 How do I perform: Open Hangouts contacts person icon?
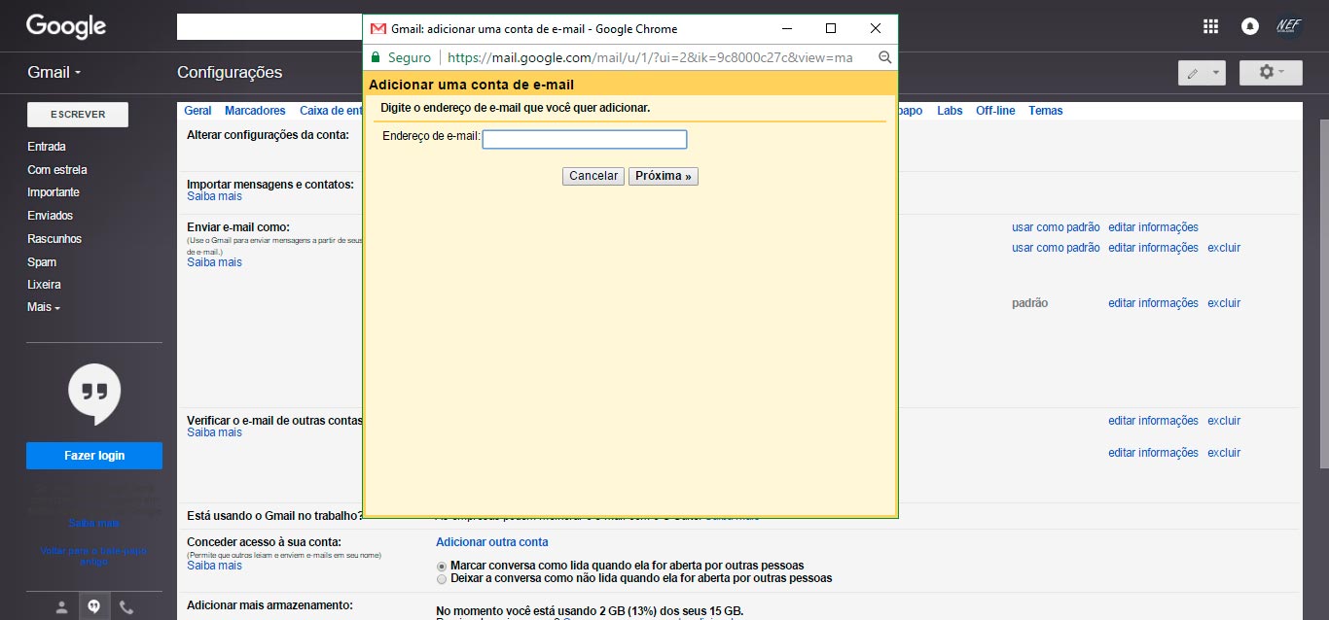[x=62, y=606]
